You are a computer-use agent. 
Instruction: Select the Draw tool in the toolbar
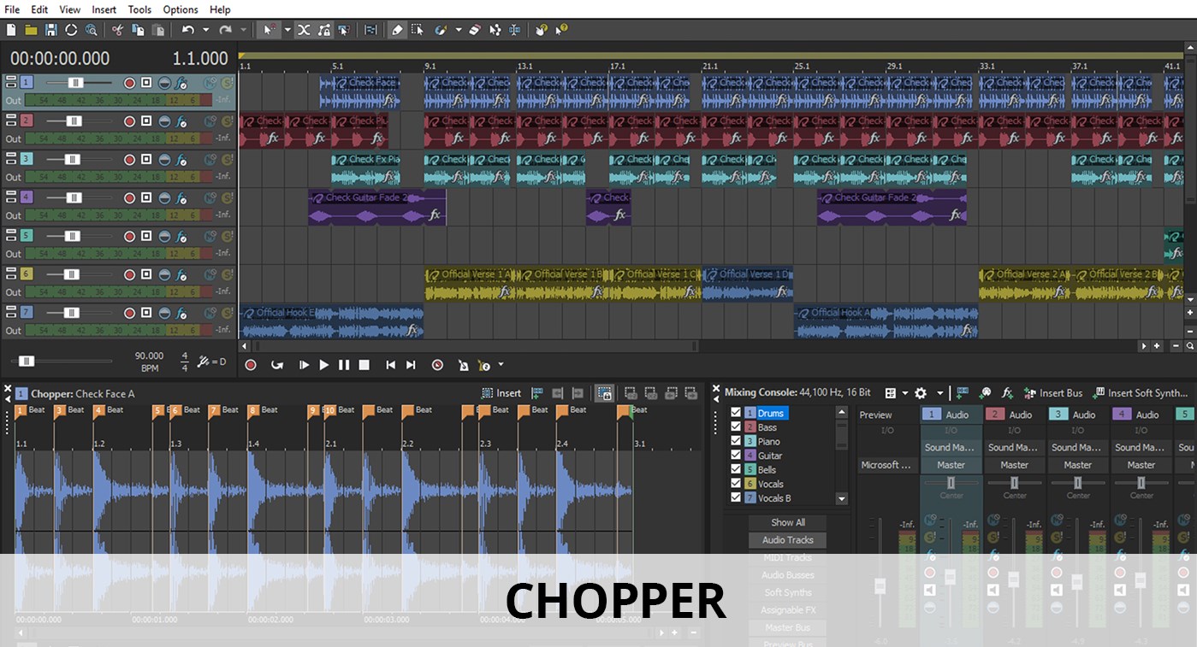[397, 30]
